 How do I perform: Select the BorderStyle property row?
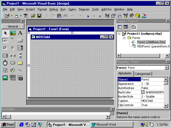[x=141, y=96]
